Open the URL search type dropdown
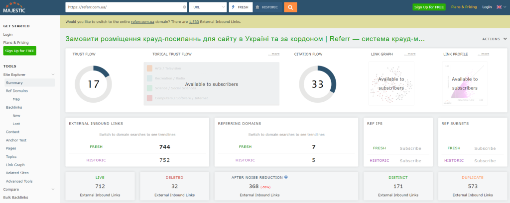This screenshot has height=203, width=510. (207, 7)
